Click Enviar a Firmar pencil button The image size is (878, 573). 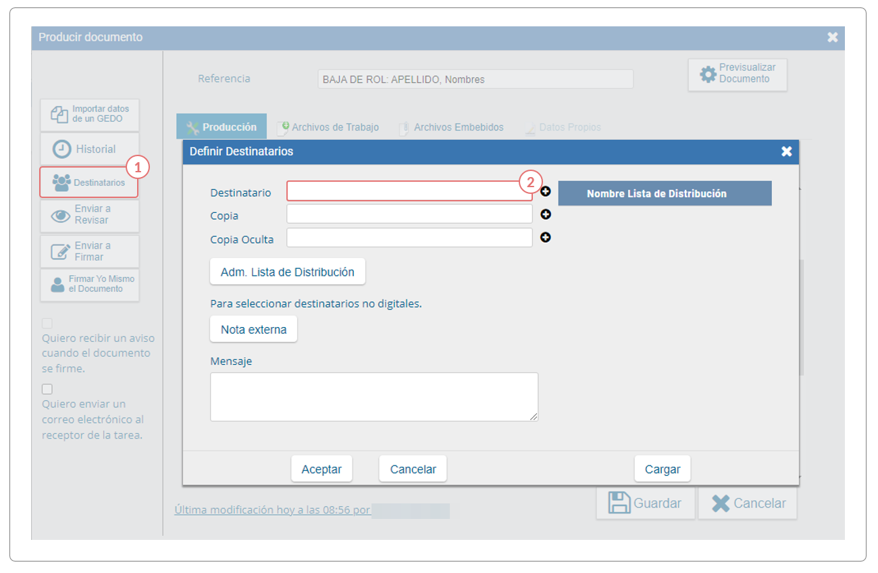coord(90,251)
